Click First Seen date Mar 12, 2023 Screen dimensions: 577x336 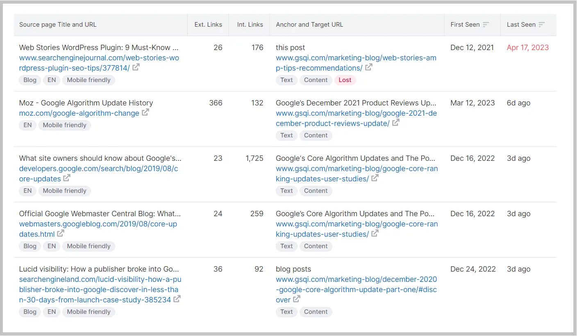pyautogui.click(x=473, y=103)
